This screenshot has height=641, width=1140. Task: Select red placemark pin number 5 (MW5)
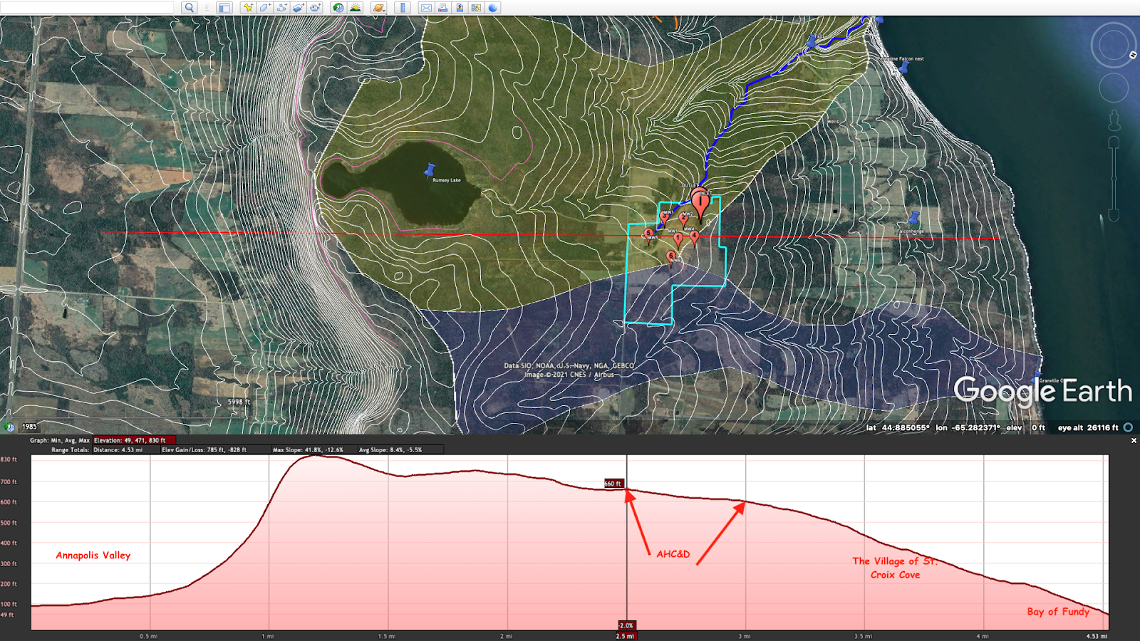[648, 235]
